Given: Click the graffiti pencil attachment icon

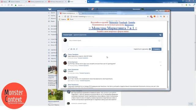Looking at the screenshot, I should click(x=69, y=49).
